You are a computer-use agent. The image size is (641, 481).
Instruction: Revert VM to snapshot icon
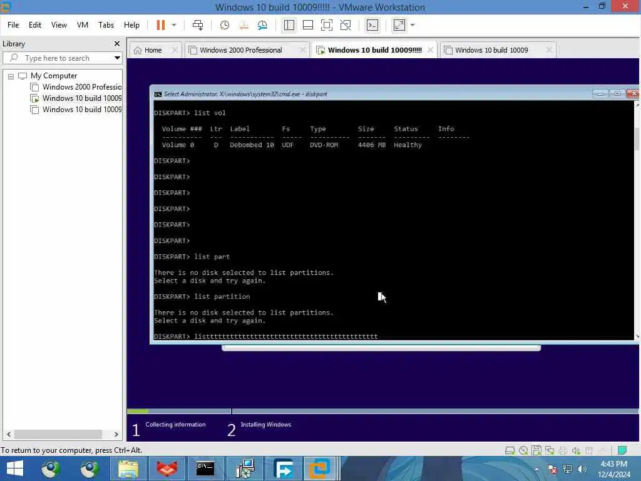point(244,25)
